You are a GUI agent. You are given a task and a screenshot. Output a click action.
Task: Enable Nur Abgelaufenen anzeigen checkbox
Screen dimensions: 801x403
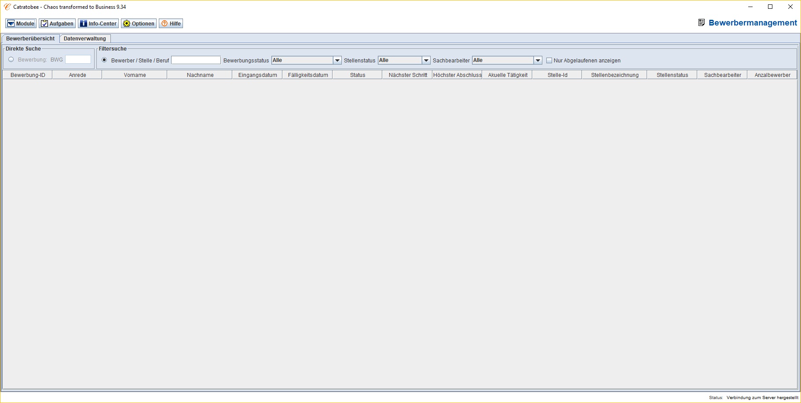click(549, 61)
